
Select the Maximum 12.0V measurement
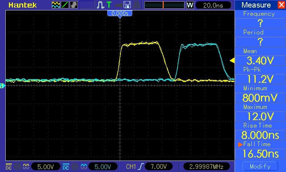pos(260,116)
